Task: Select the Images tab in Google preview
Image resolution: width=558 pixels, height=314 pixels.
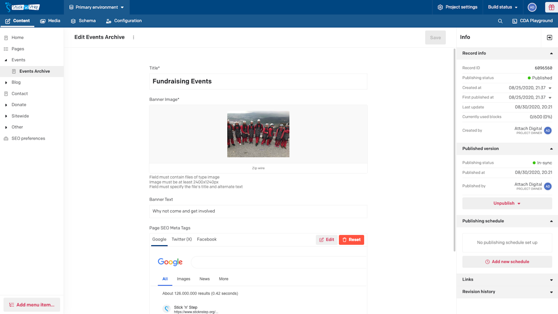Action: pyautogui.click(x=184, y=279)
